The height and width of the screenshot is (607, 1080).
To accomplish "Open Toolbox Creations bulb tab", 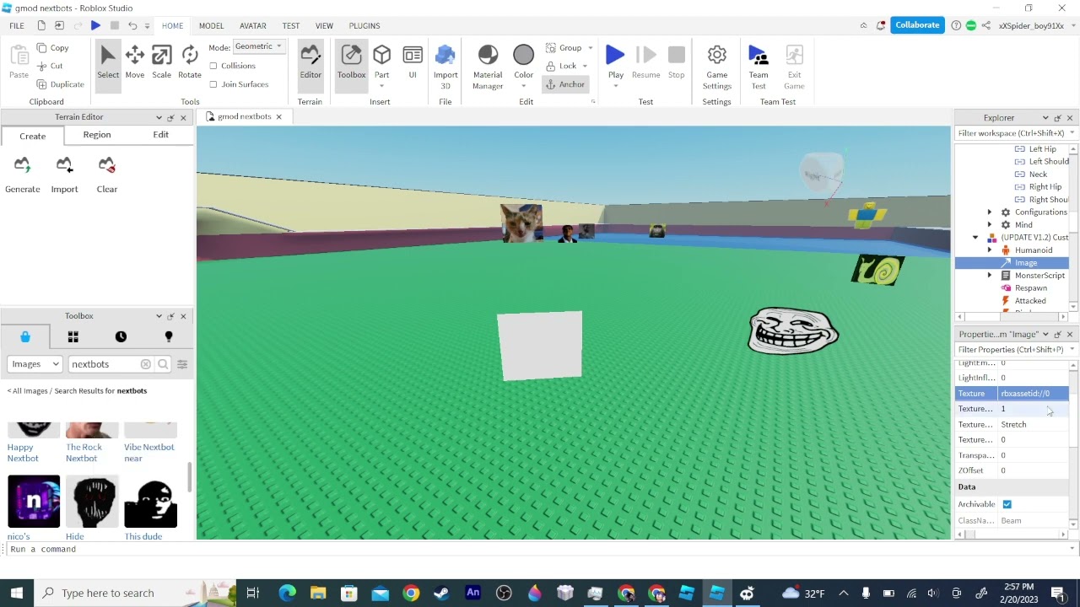I will [x=169, y=337].
